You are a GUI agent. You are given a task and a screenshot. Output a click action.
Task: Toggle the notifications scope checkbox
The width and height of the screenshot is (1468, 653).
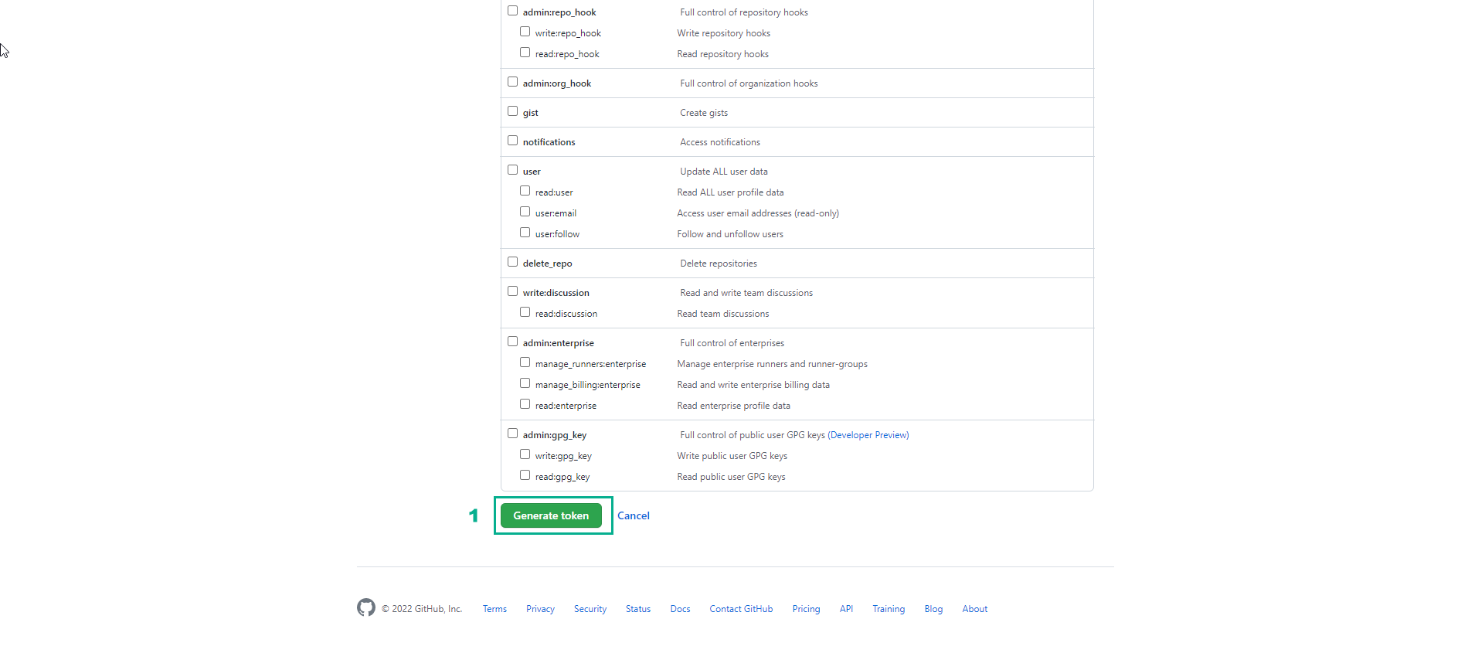click(512, 141)
